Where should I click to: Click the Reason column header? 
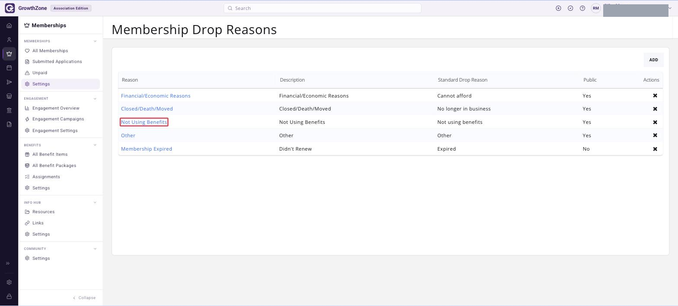click(x=130, y=80)
